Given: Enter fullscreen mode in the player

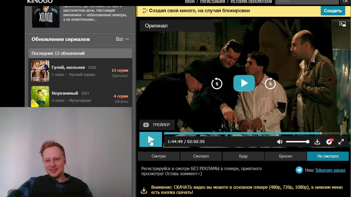Looking at the screenshot, I should (x=341, y=142).
